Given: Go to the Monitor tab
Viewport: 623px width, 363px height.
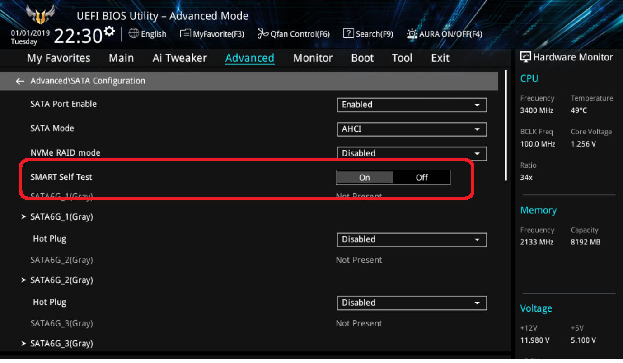Looking at the screenshot, I should point(313,58).
